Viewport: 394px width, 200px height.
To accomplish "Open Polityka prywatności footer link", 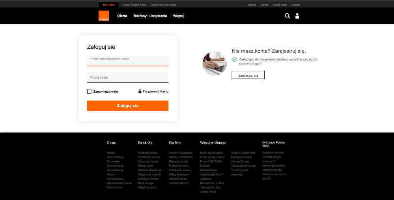I will pyautogui.click(x=273, y=165).
